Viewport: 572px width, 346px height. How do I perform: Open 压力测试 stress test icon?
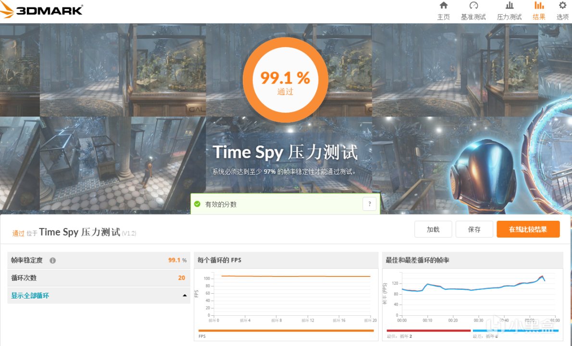tap(509, 5)
